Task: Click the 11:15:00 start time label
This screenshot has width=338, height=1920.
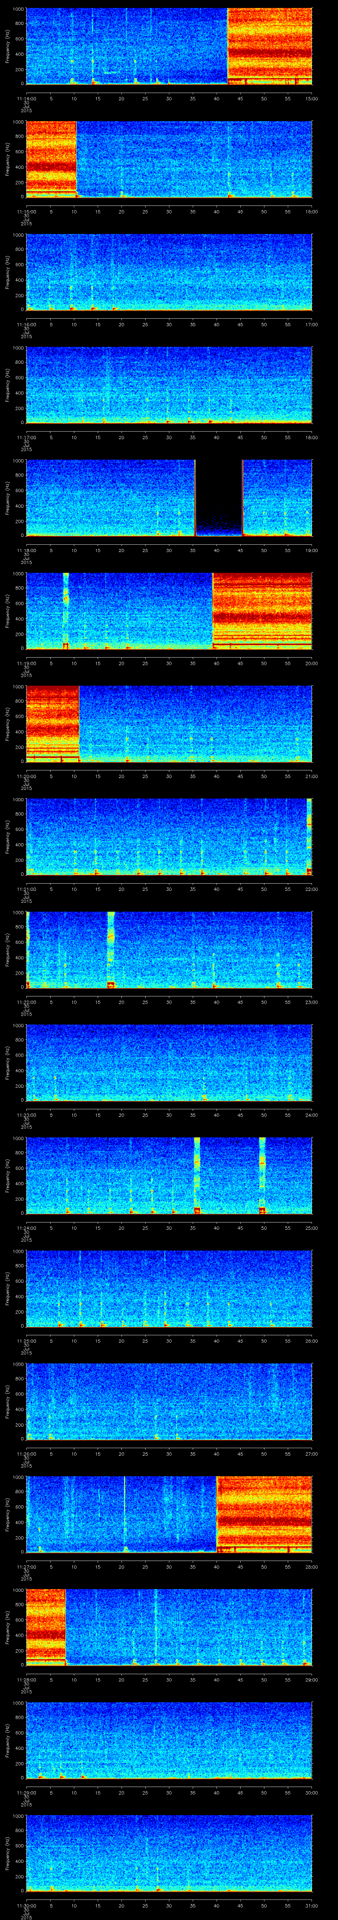Action: pos(26,212)
